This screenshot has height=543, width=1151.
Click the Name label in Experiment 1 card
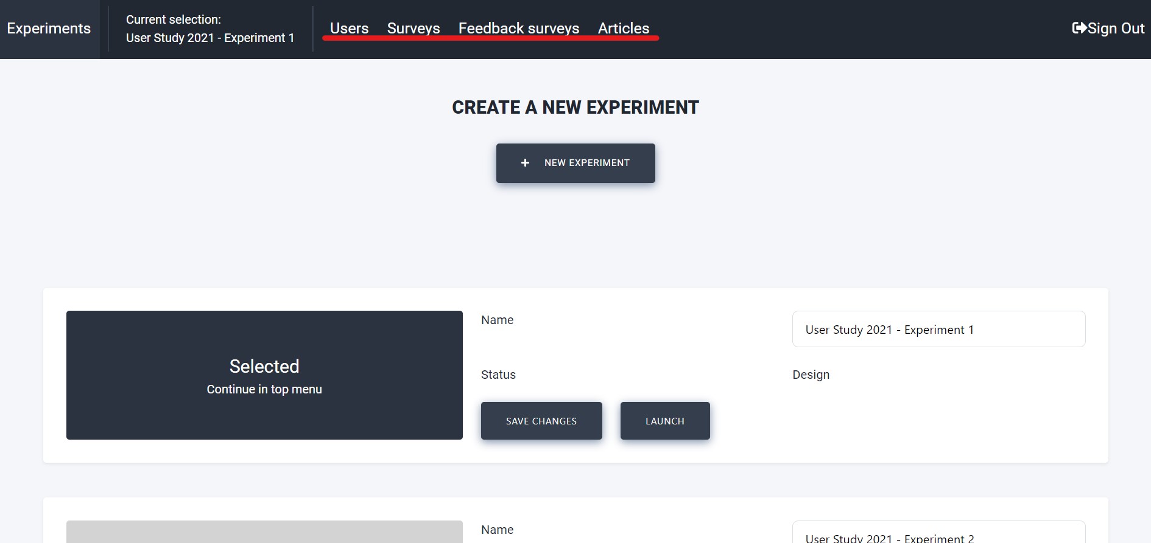coord(497,320)
